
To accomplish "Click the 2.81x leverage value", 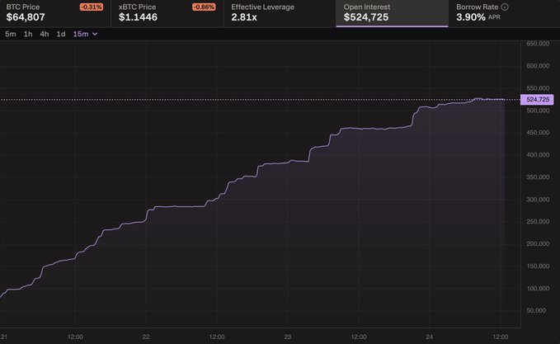I will pos(244,17).
